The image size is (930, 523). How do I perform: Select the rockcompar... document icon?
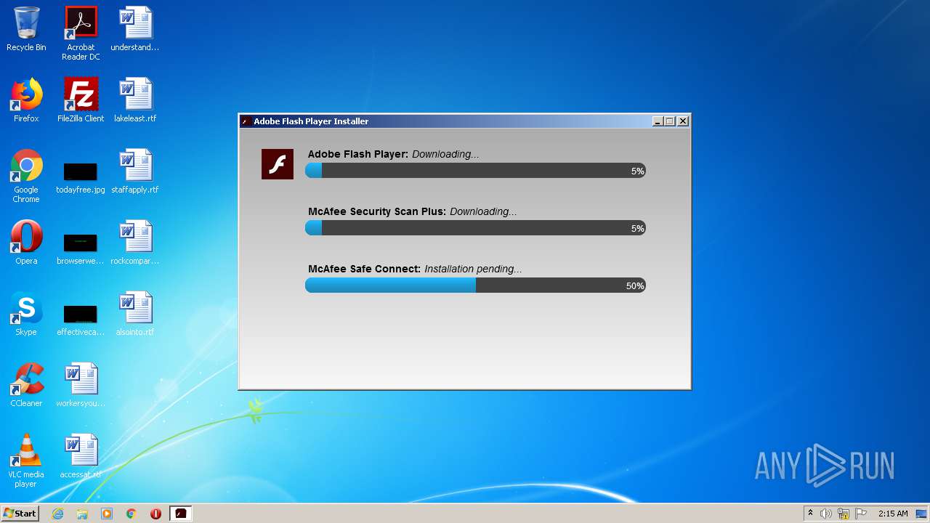click(x=135, y=243)
